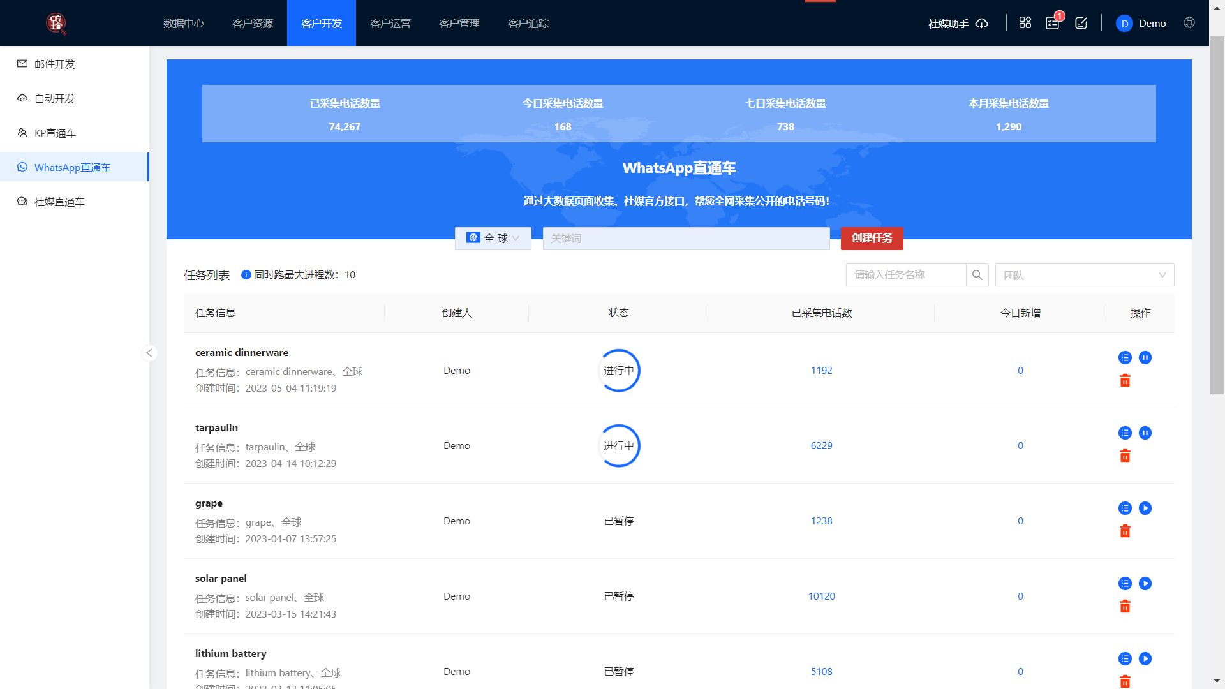Screen dimensions: 1225x689
Task: Open collected count 6229 link
Action: tap(821, 446)
